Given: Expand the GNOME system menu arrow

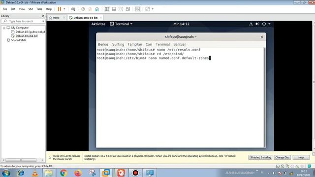Looking at the screenshot, I should pyautogui.click(x=269, y=24).
